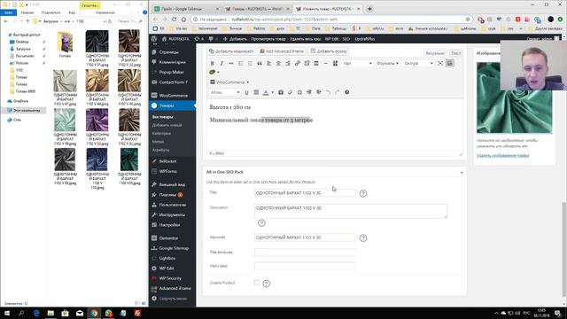Open distraction-free fullscreen editor mode
The image size is (567, 319).
coord(440,63)
